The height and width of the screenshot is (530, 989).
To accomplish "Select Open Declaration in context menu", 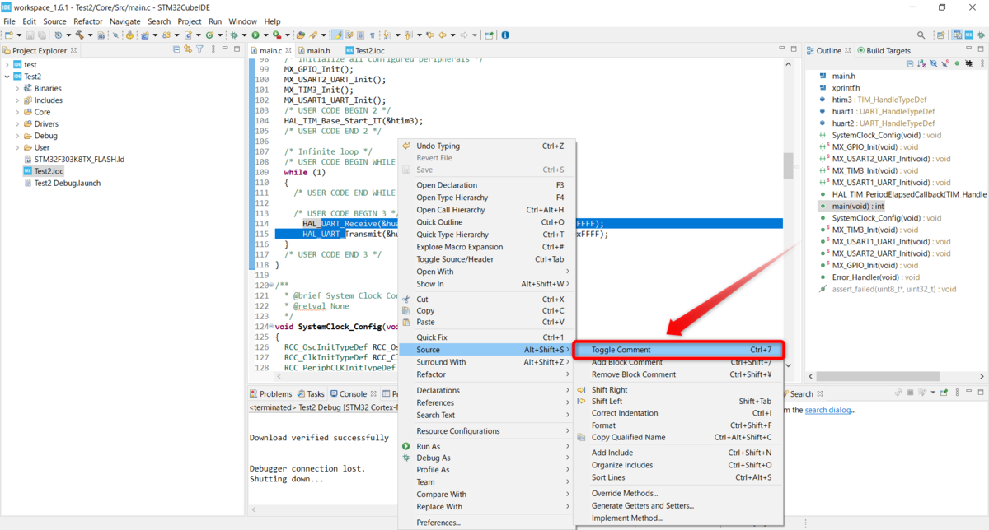I will [x=485, y=185].
